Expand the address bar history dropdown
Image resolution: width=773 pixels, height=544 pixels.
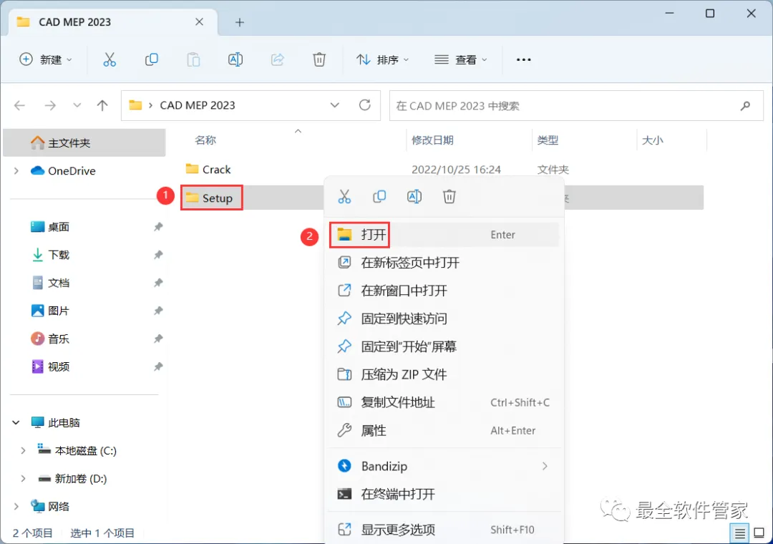pos(335,105)
